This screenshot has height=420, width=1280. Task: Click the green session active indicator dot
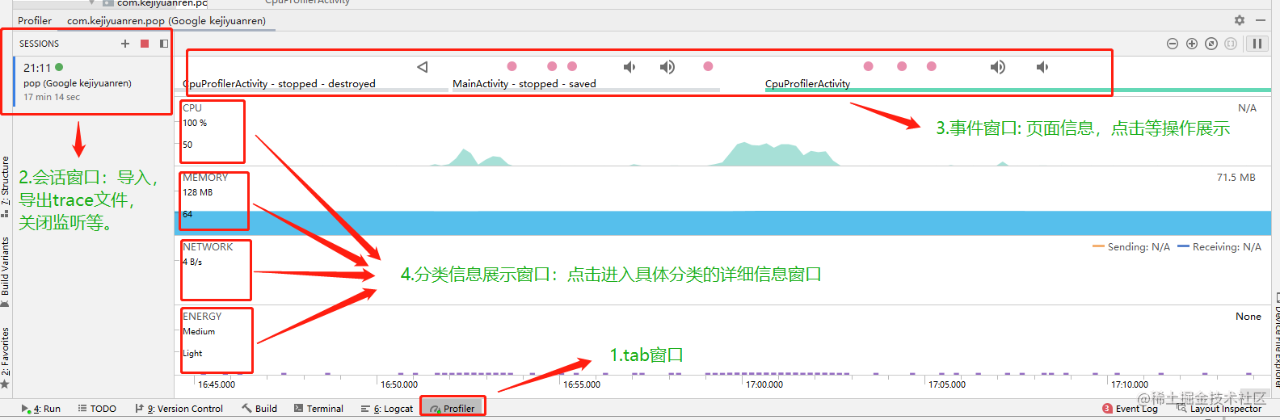[x=59, y=68]
